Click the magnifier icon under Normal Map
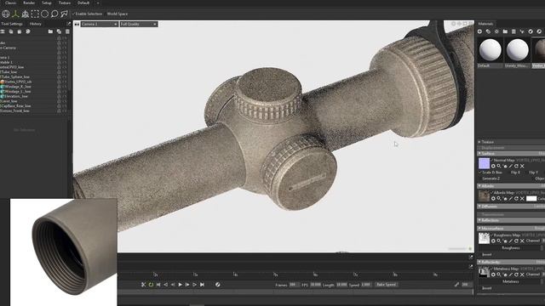 click(499, 167)
